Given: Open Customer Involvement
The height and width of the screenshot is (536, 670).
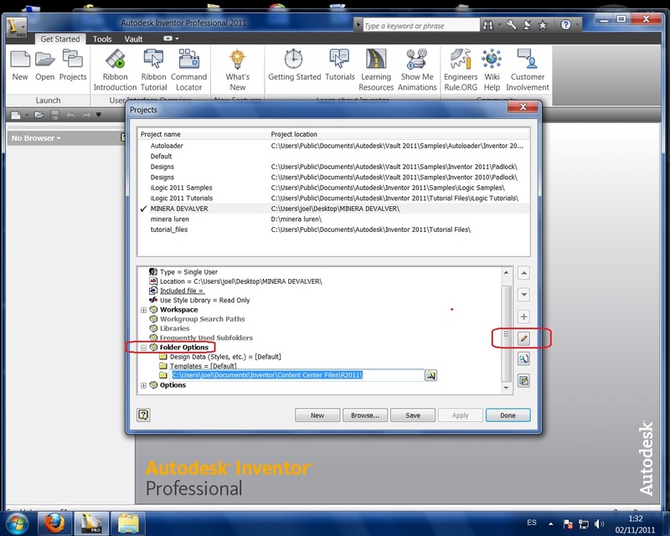Looking at the screenshot, I should (528, 70).
